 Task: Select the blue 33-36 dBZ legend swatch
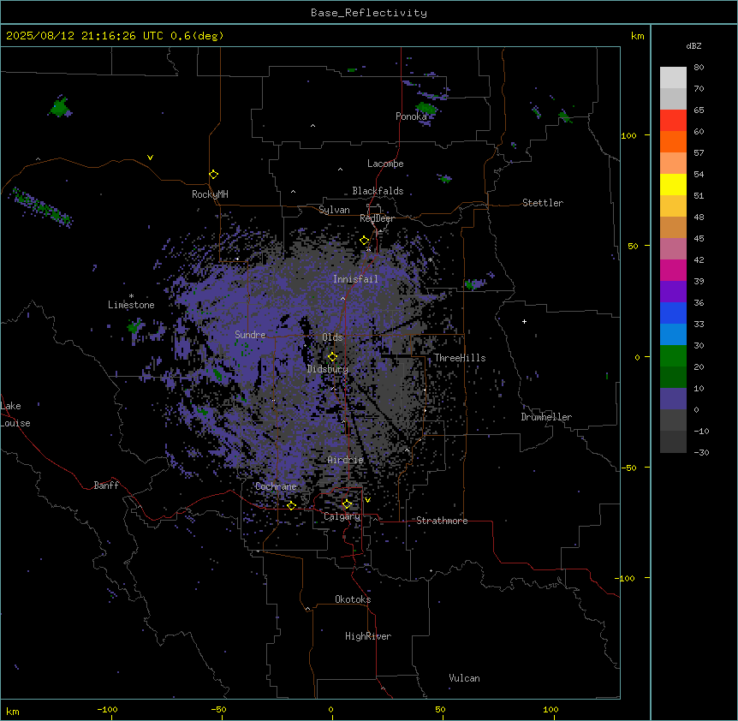673,313
